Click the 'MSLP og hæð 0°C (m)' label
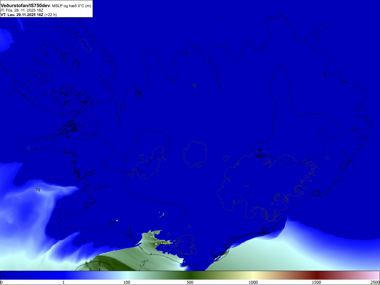 [72, 6]
